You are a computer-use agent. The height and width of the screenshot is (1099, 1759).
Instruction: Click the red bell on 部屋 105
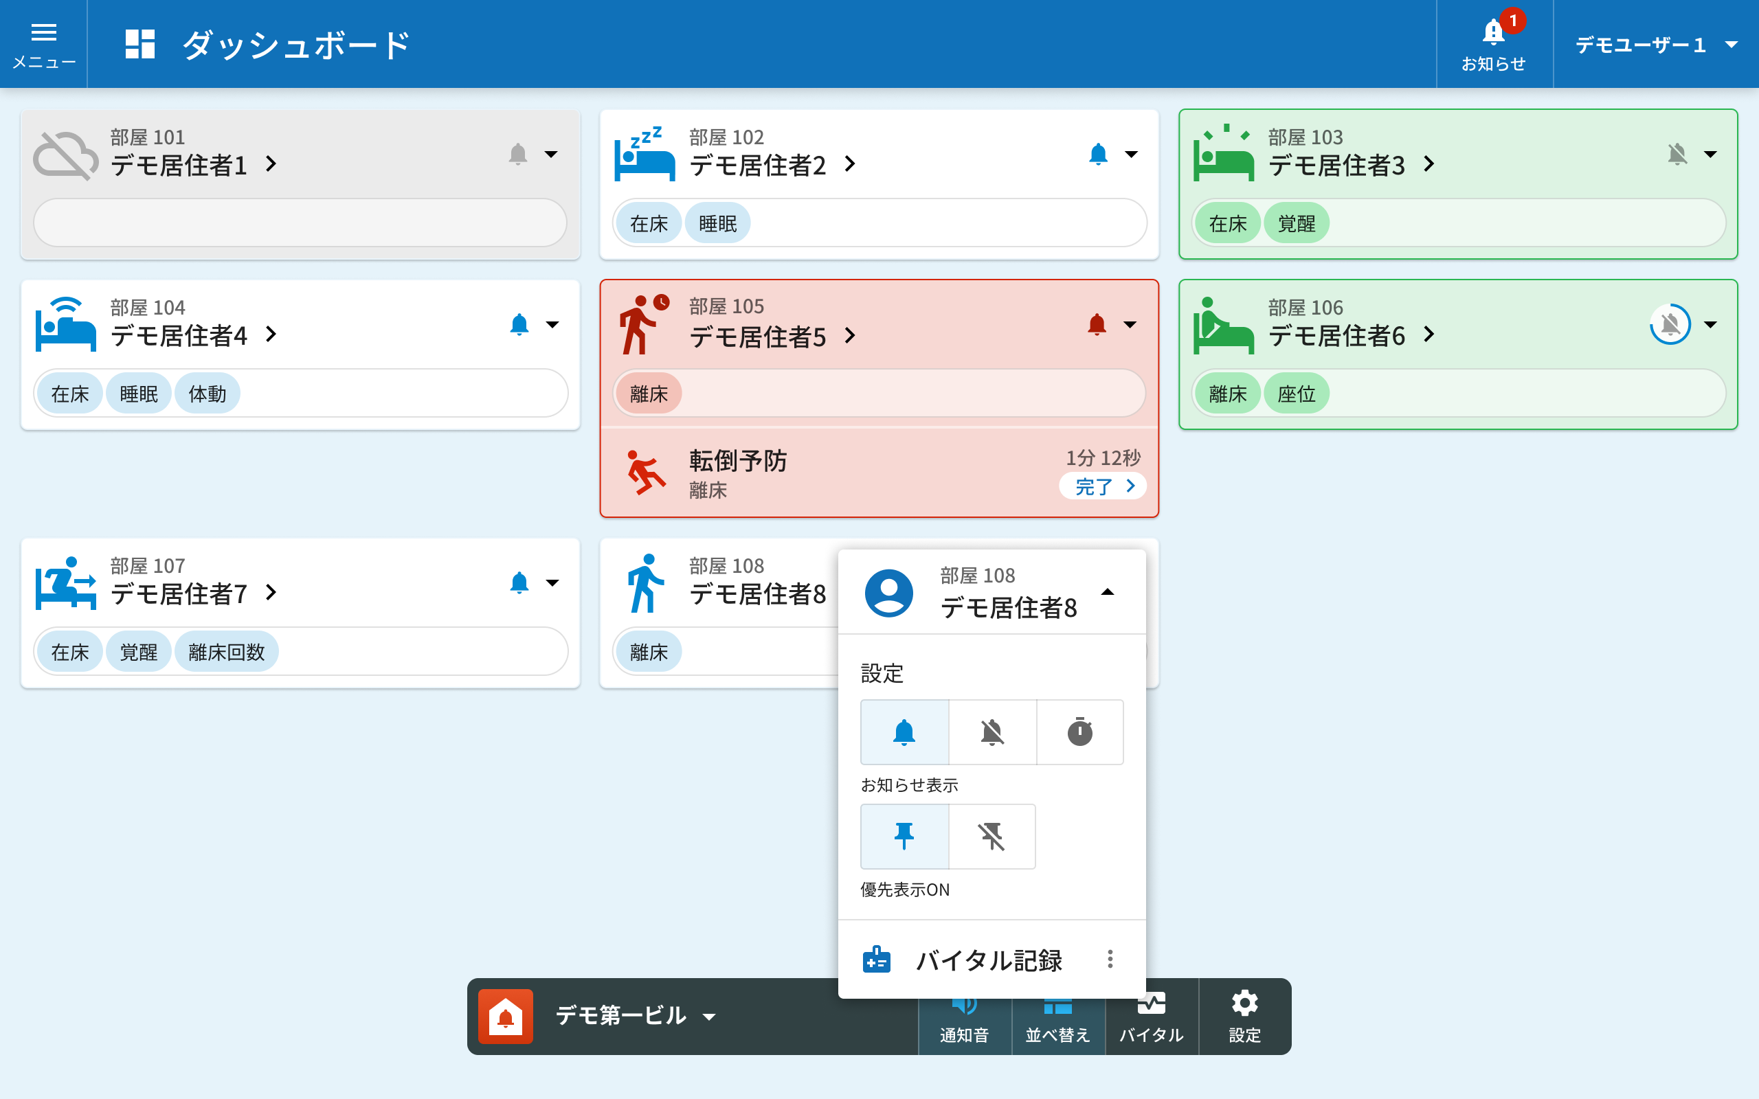tap(1097, 324)
